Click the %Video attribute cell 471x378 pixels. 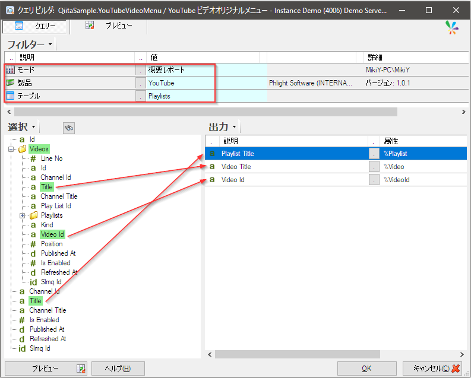click(x=423, y=167)
